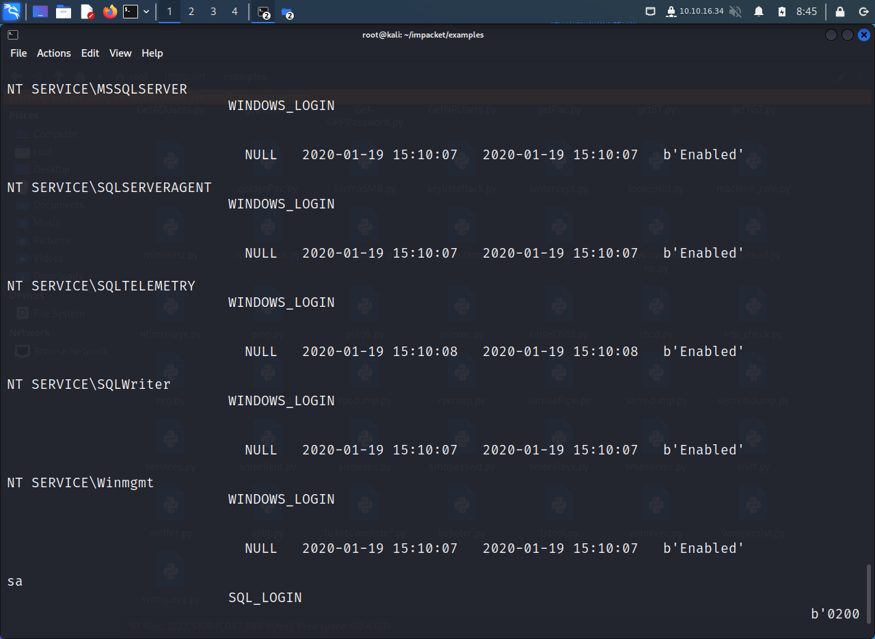Viewport: 875px width, 639px height.
Task: Open the notifications bell
Action: point(759,12)
